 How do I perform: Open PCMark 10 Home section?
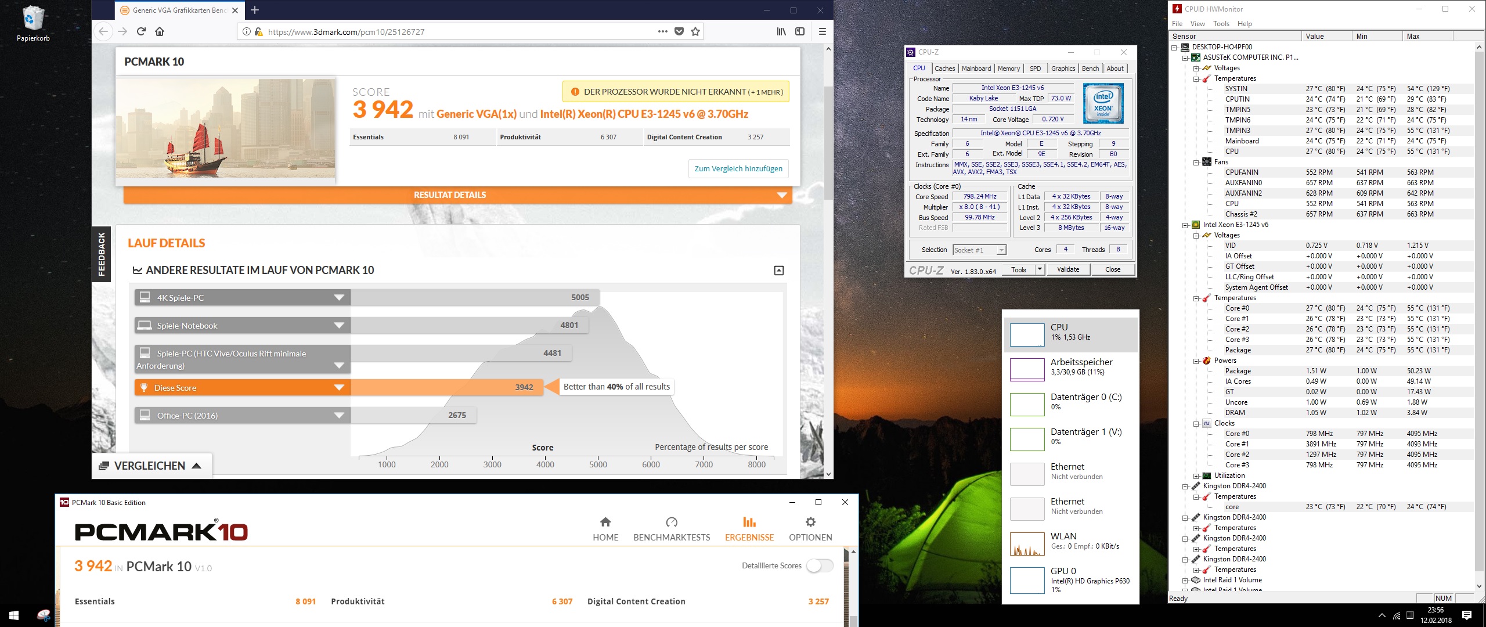(605, 528)
